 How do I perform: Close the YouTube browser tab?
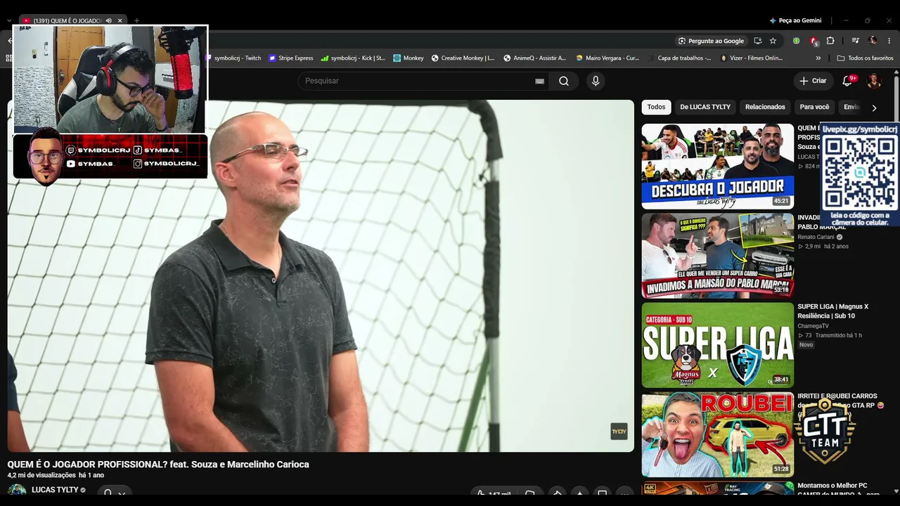point(120,21)
